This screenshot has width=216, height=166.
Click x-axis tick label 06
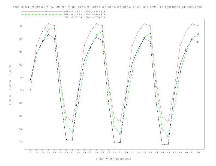(x=43, y=152)
